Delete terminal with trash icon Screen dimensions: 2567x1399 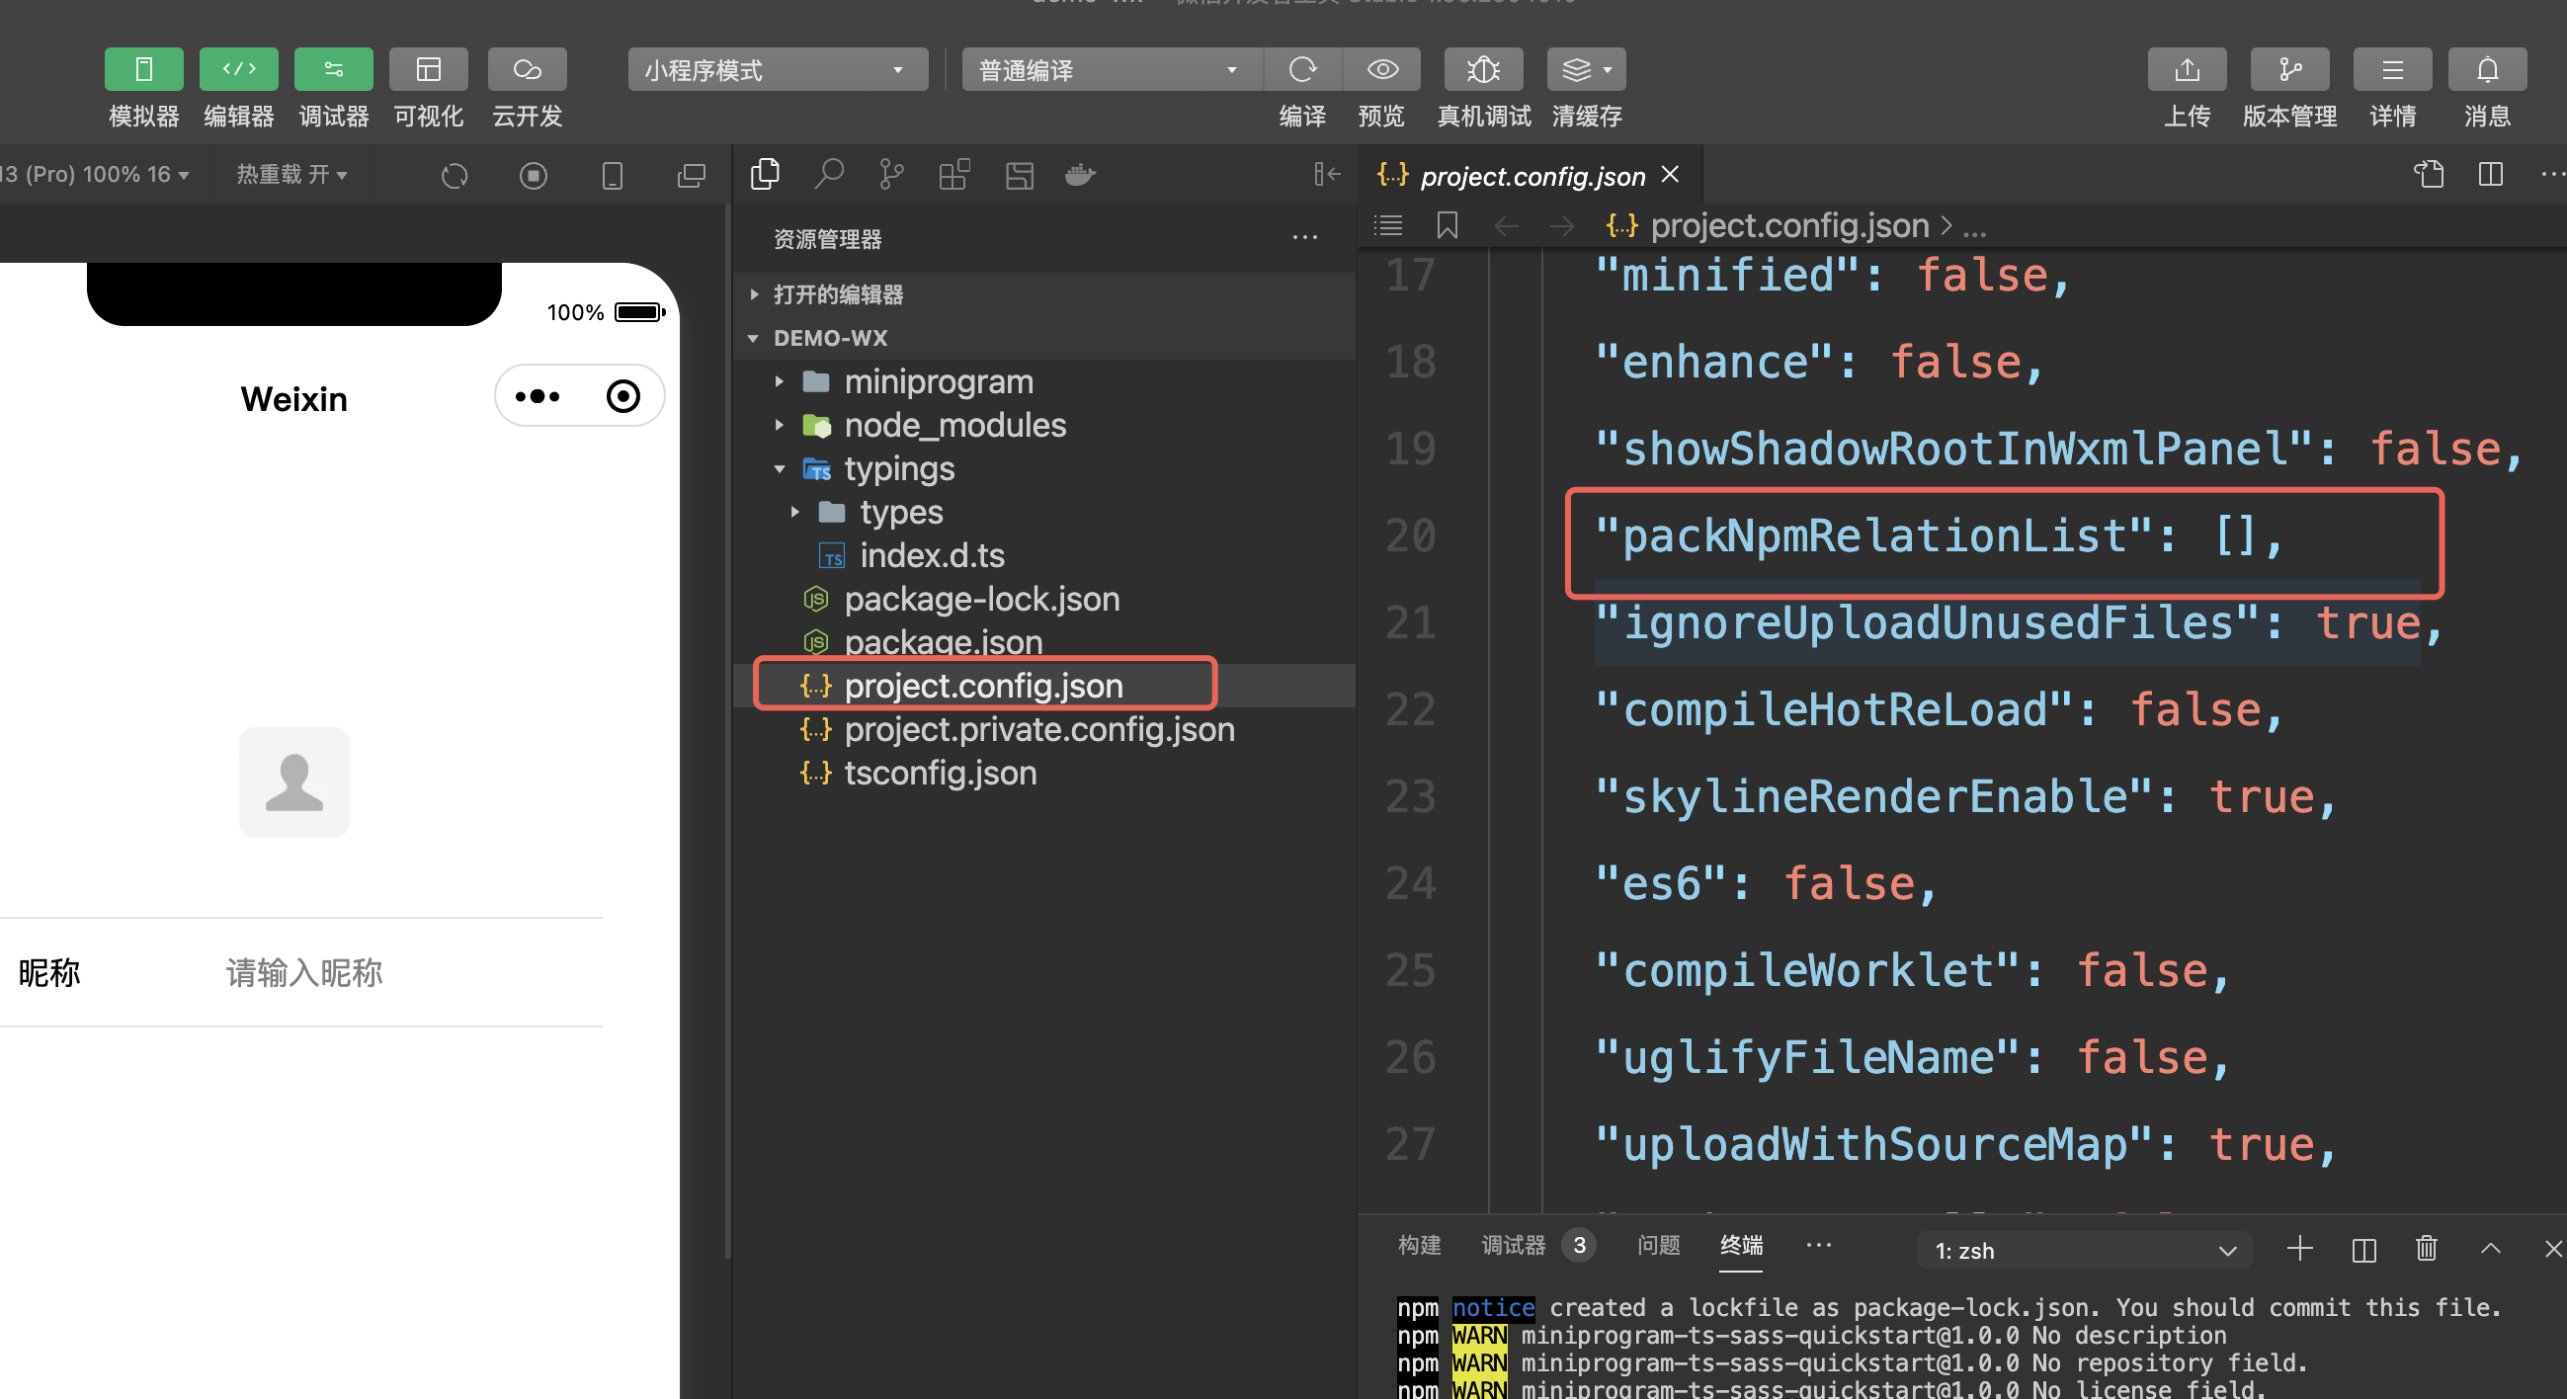(2426, 1249)
